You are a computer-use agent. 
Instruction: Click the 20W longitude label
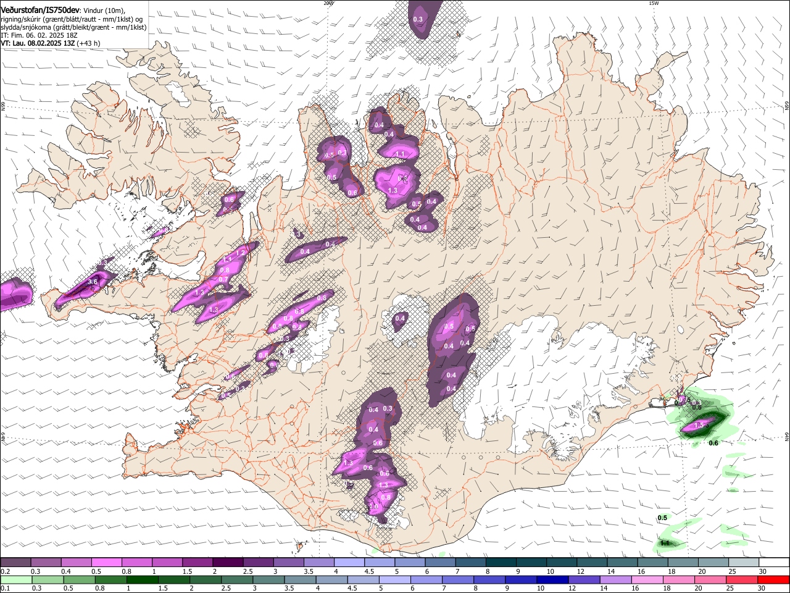point(329,3)
